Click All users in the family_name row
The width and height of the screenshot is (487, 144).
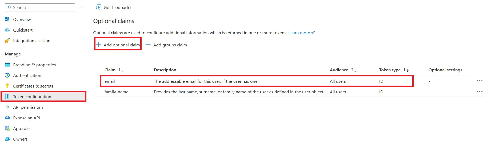pos(338,92)
